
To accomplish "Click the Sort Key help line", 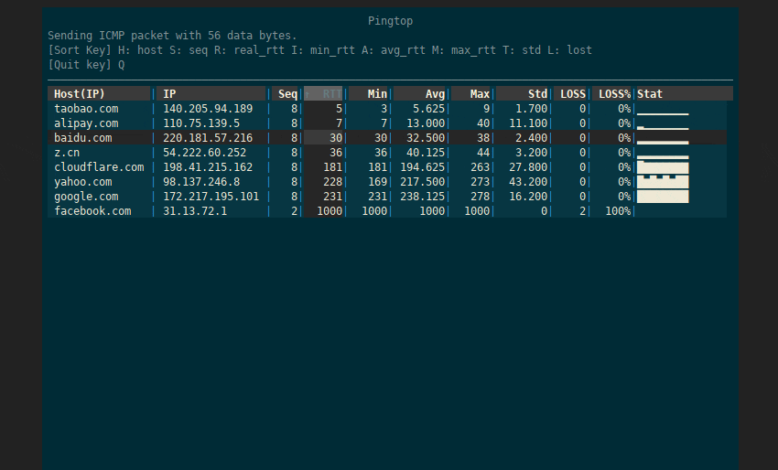I will tap(319, 50).
